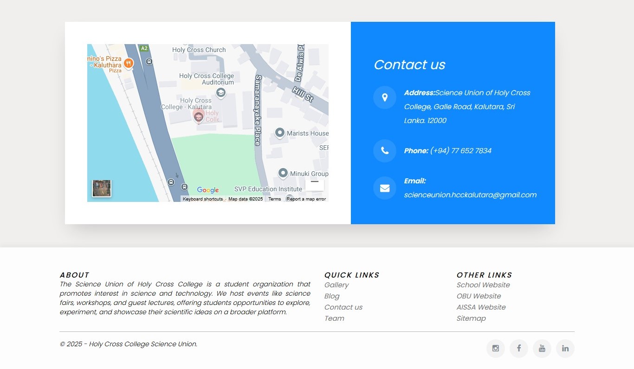This screenshot has width=634, height=369.
Task: Click the Sitemap footer link
Action: [471, 318]
